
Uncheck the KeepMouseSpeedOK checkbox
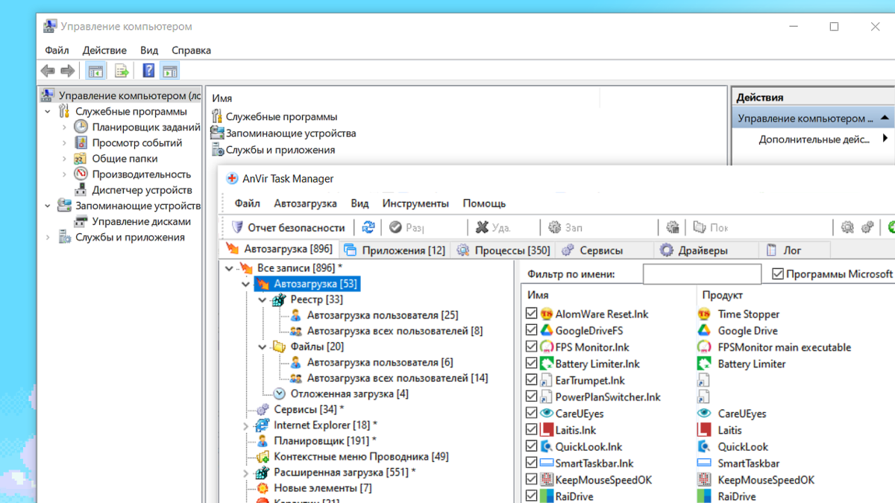coord(531,480)
